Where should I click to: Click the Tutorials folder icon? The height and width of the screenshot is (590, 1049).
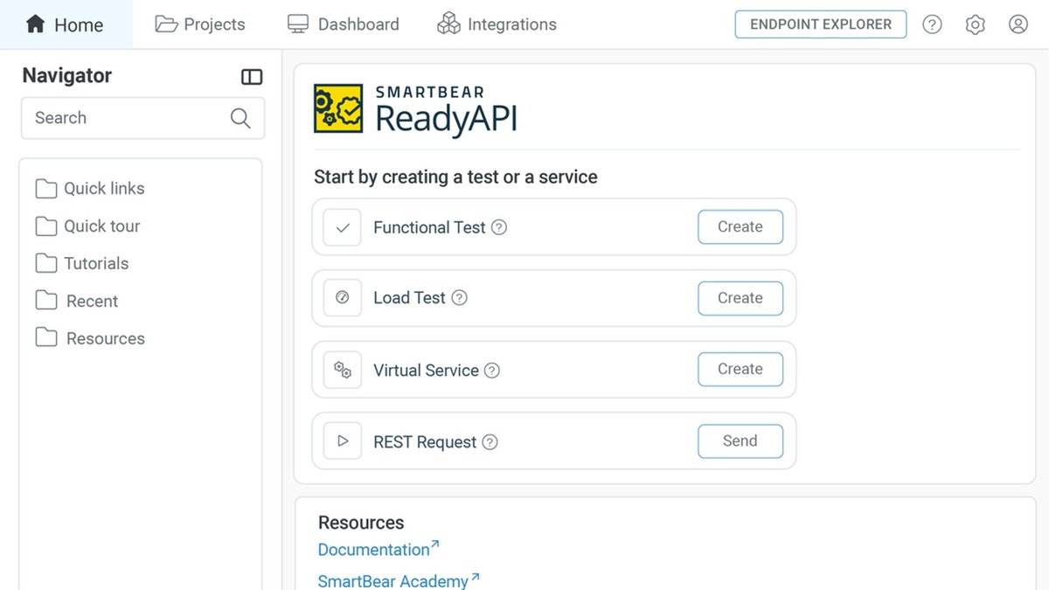[46, 264]
